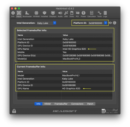Expand the Platform ID dropdown
Viewport: 130px width, 127px height.
(x=106, y=23)
